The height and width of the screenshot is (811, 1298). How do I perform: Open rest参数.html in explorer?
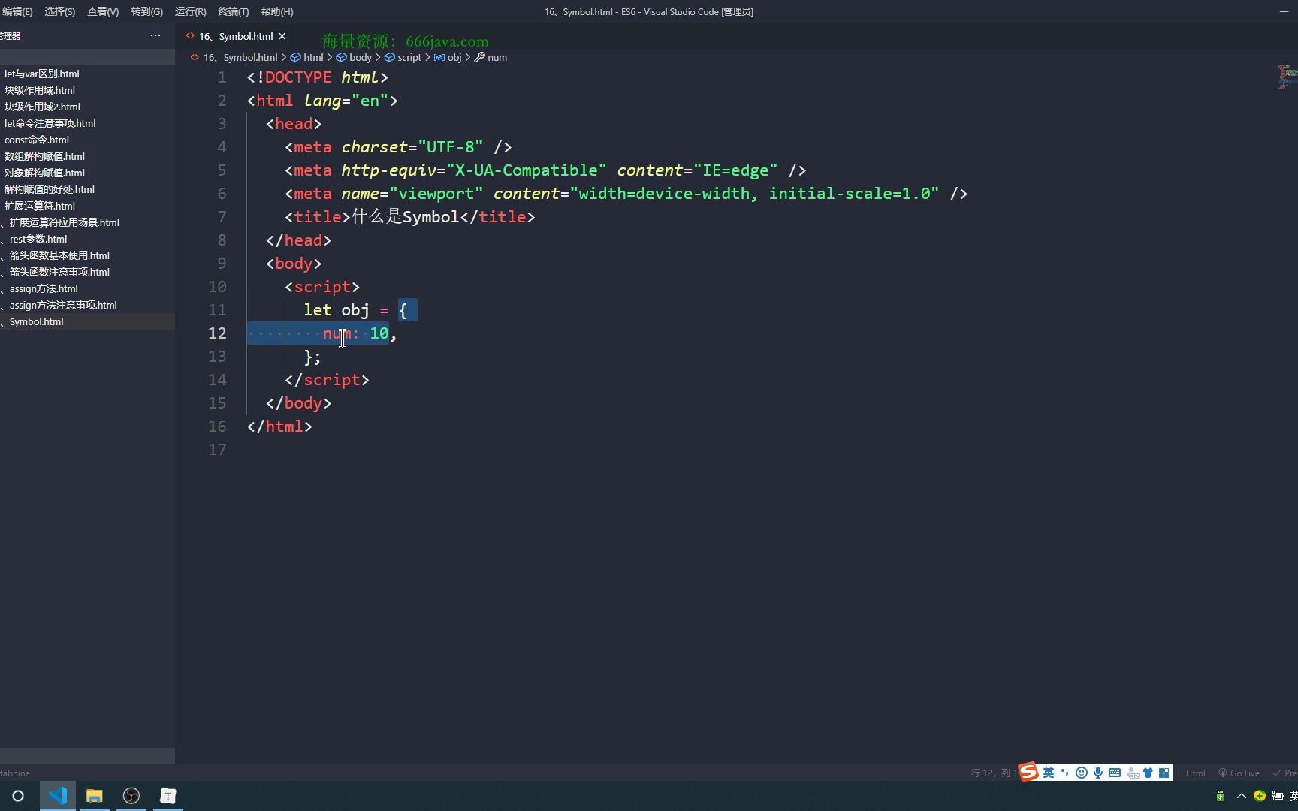[87, 239]
